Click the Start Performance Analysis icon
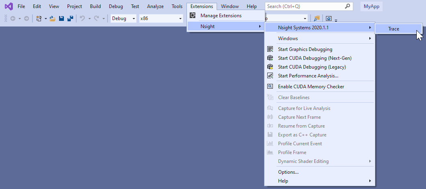Screen dimensions: 426x189 tap(270, 76)
